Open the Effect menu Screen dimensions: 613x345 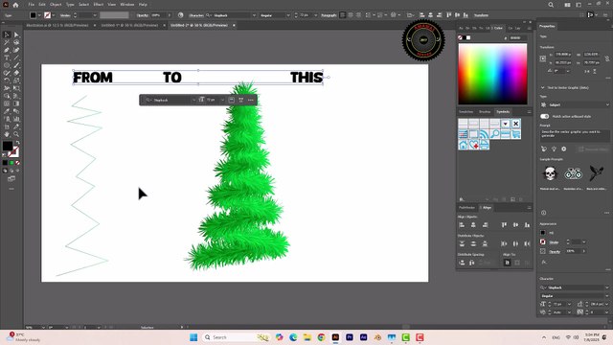click(x=98, y=5)
